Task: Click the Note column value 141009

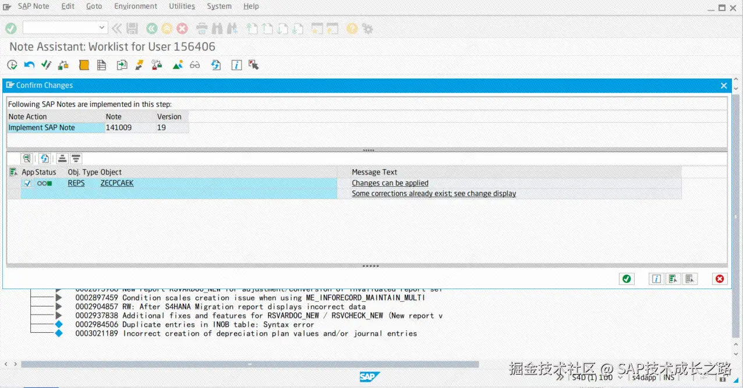Action: coord(119,127)
